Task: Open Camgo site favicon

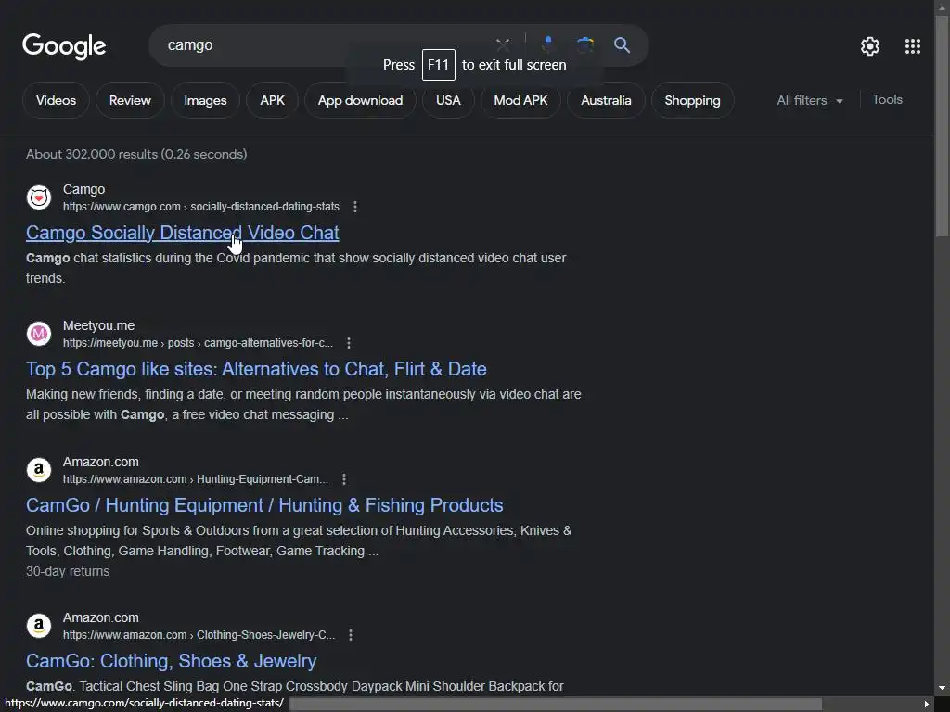Action: pos(39,197)
